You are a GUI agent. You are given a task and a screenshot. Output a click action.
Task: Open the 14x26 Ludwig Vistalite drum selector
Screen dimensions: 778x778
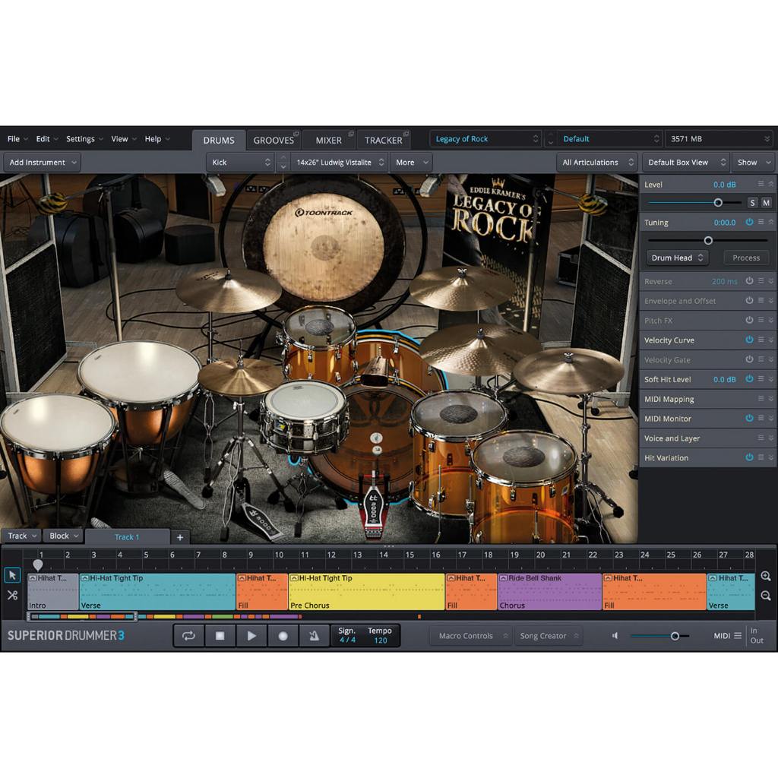(338, 162)
